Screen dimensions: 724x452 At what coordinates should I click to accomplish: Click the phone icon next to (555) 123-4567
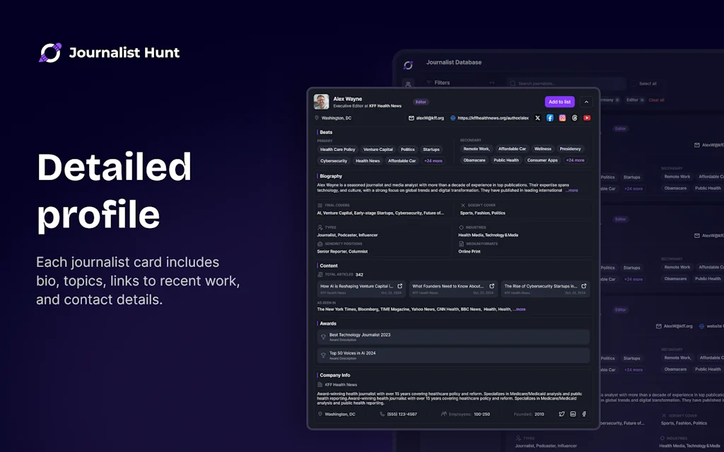(x=381, y=414)
